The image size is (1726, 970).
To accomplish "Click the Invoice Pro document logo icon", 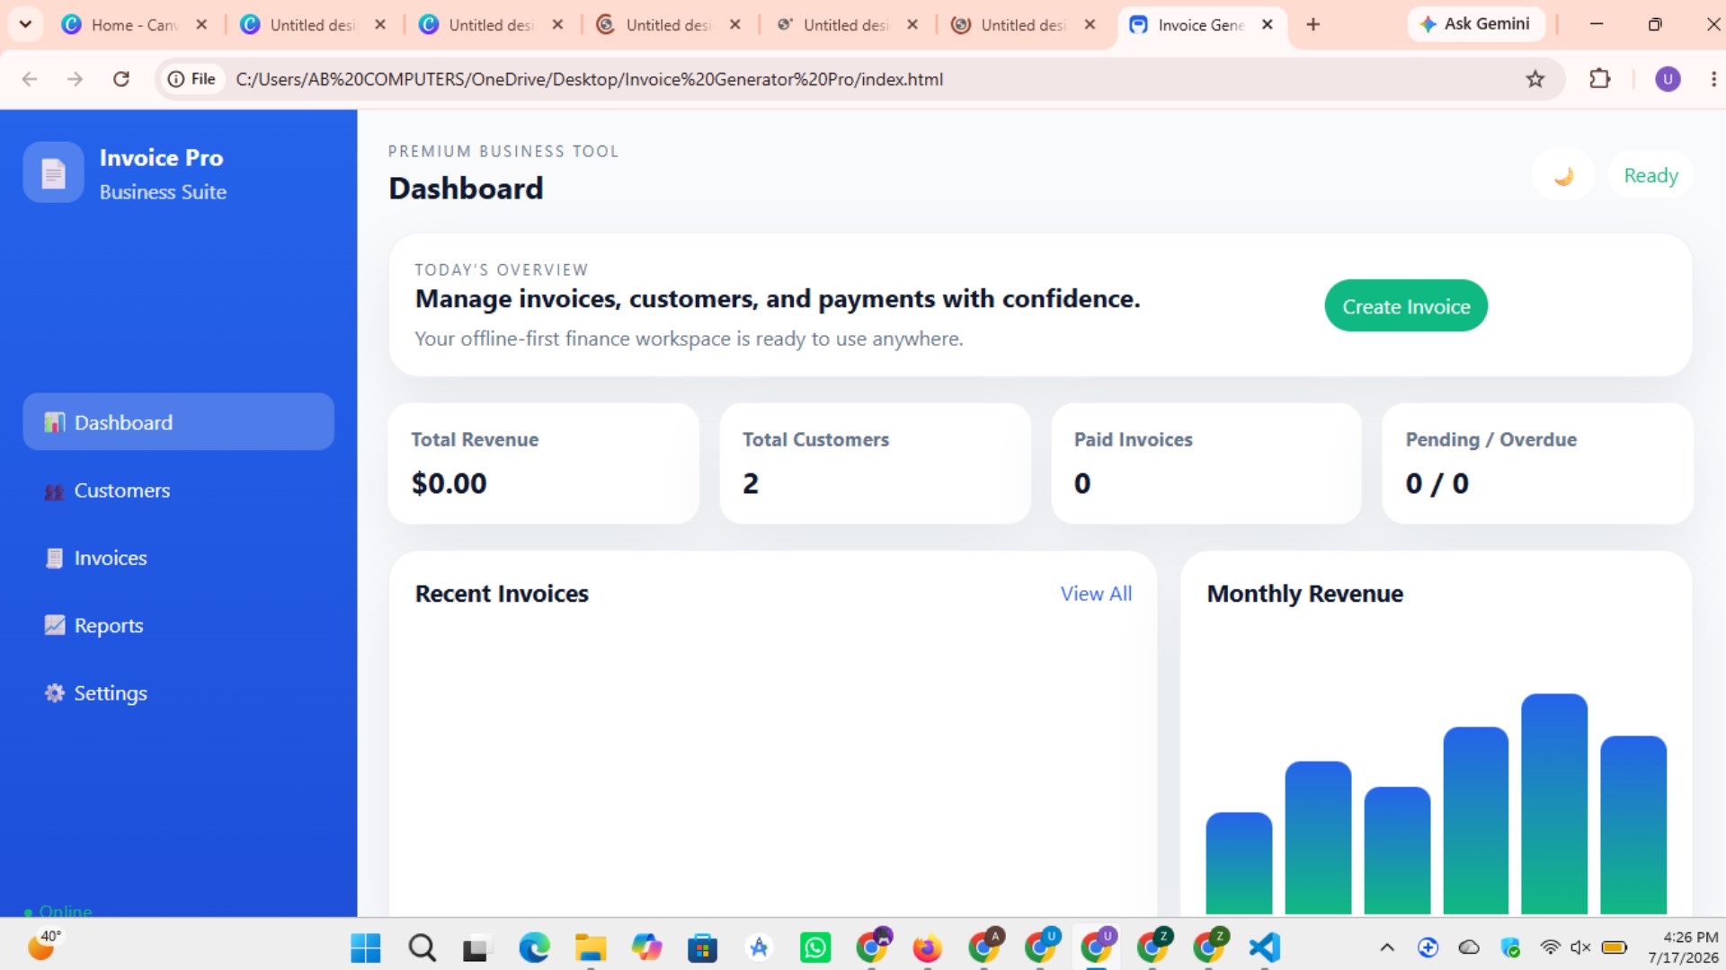I will point(53,172).
